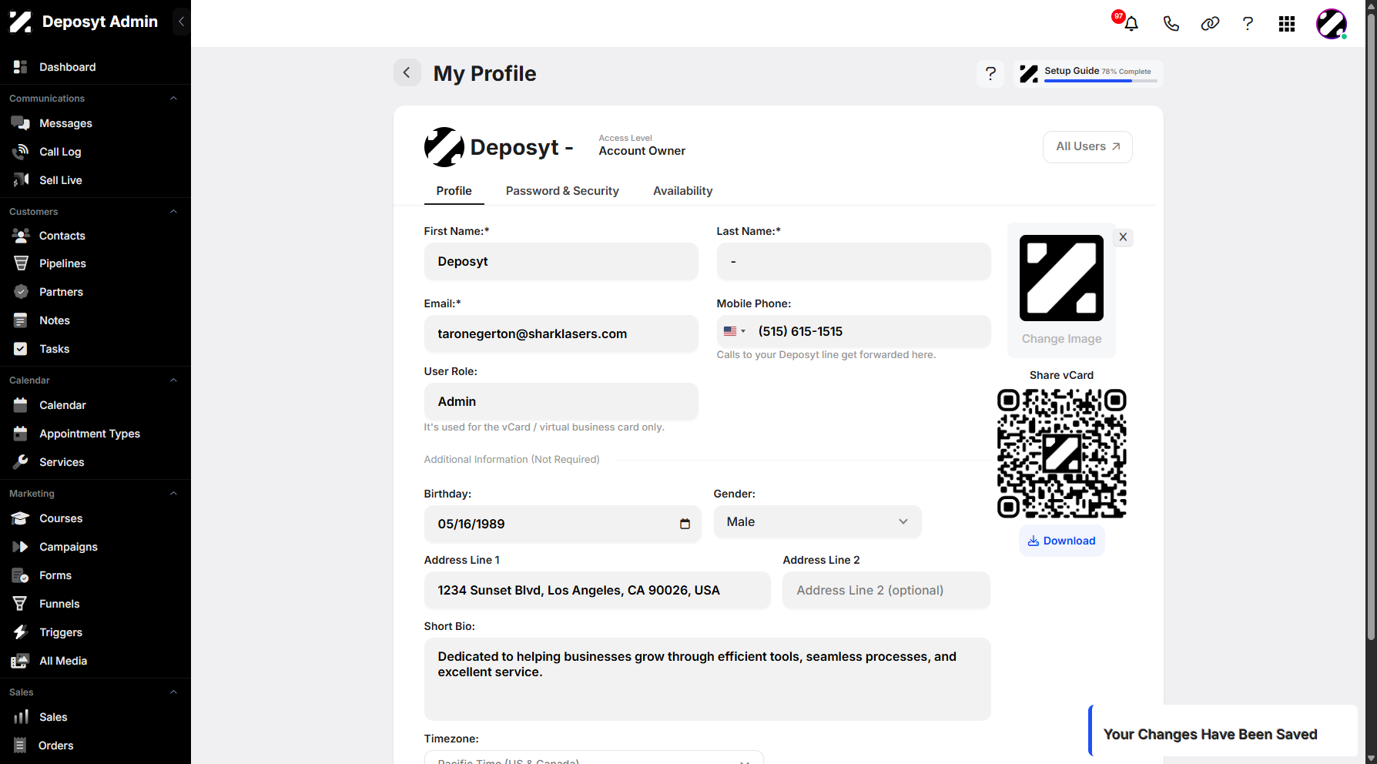
Task: Open the notifications bell icon
Action: 1131,23
